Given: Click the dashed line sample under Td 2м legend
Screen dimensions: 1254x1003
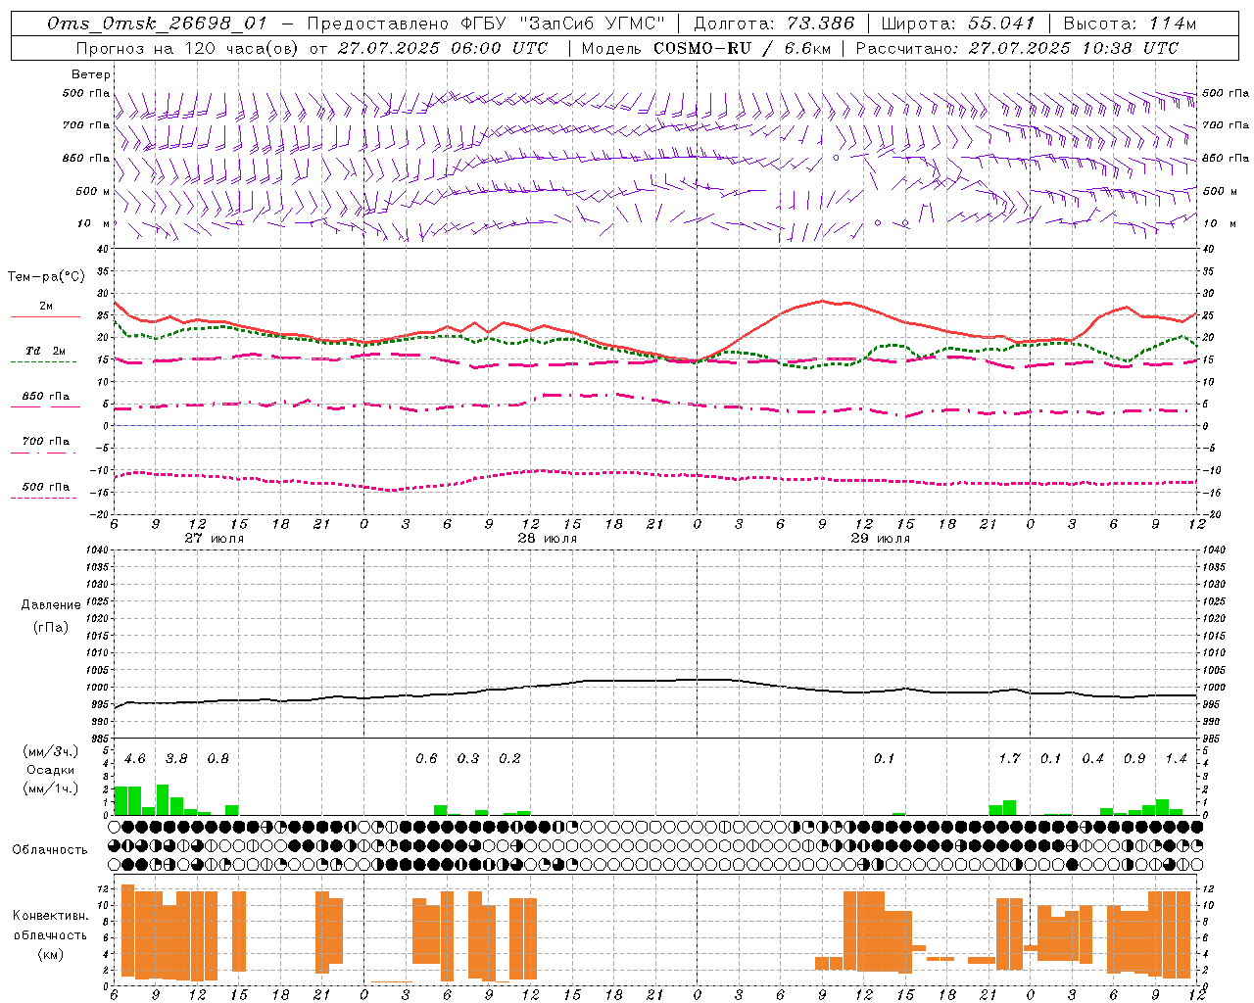Looking at the screenshot, I should click(x=43, y=362).
